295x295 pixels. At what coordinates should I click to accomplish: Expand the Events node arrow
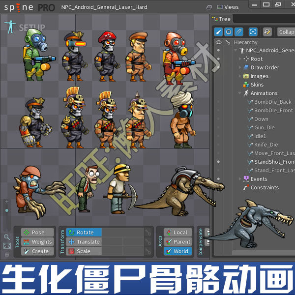pos(240,179)
